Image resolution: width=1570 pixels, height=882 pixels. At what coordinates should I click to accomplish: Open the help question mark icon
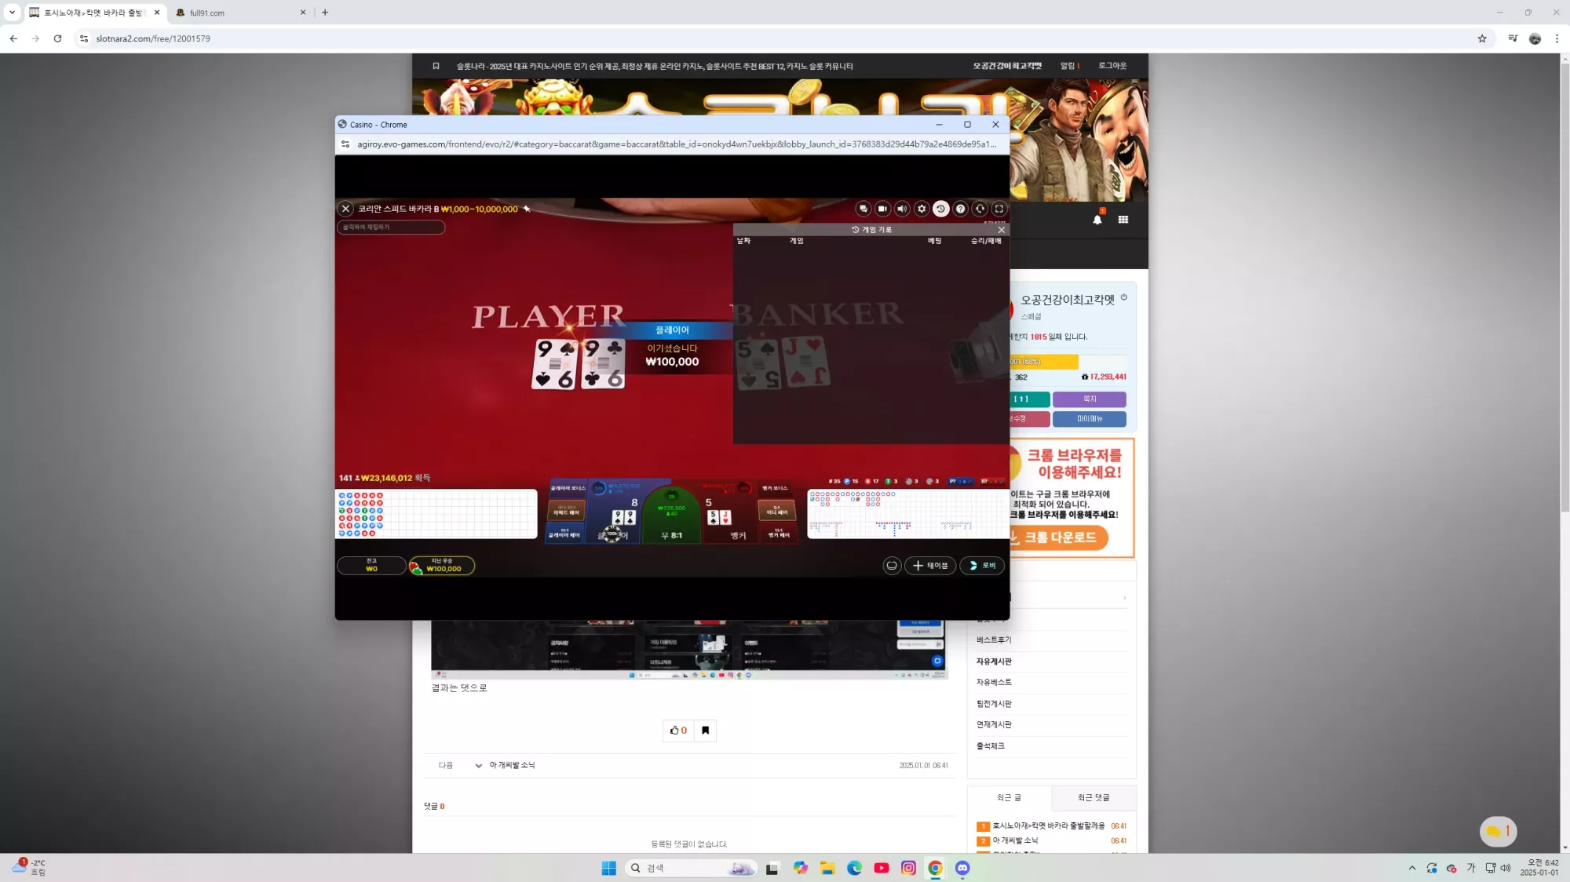click(960, 209)
